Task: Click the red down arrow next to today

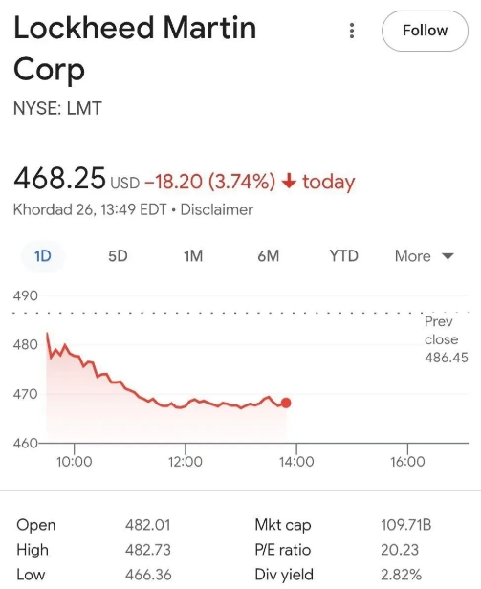Action: (x=289, y=182)
